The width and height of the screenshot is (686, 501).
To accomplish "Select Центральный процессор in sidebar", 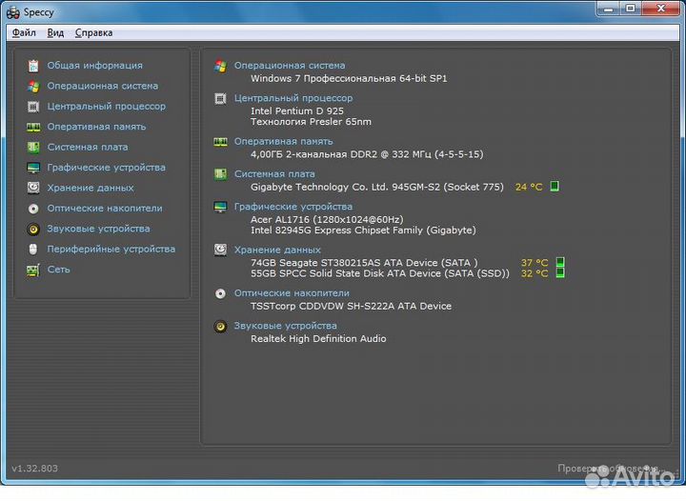I will pos(107,107).
